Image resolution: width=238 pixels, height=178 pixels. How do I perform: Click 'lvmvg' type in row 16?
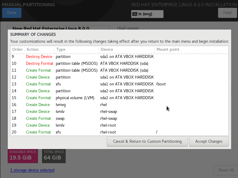(61, 105)
